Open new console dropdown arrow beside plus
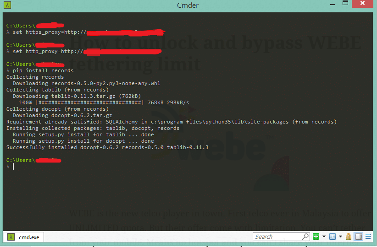The height and width of the screenshot is (247, 377). [x=324, y=236]
